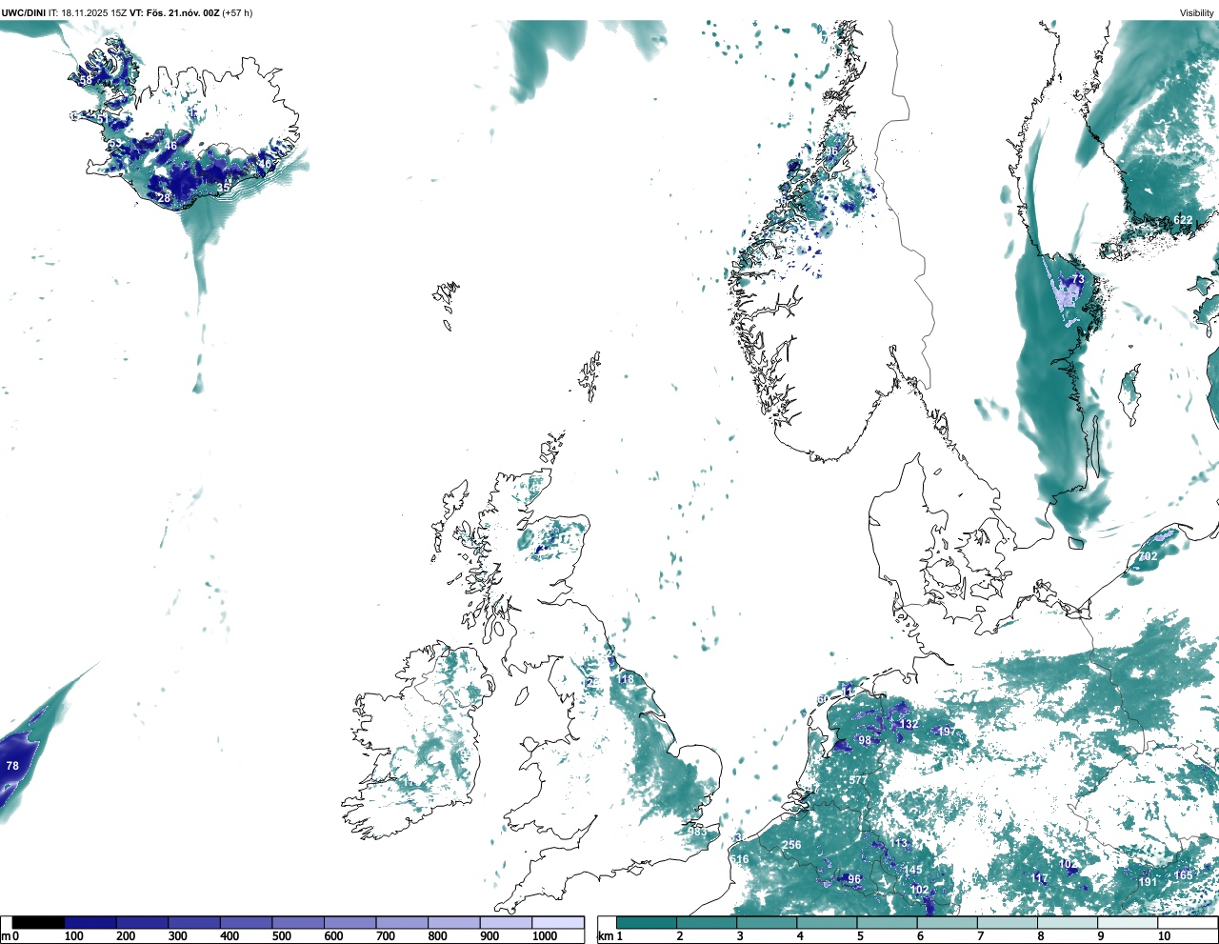The height and width of the screenshot is (944, 1219).
Task: Click the '577' visibility value
Action: (x=858, y=780)
